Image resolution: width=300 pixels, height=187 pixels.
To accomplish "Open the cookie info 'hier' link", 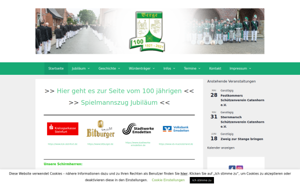I will (184, 174).
